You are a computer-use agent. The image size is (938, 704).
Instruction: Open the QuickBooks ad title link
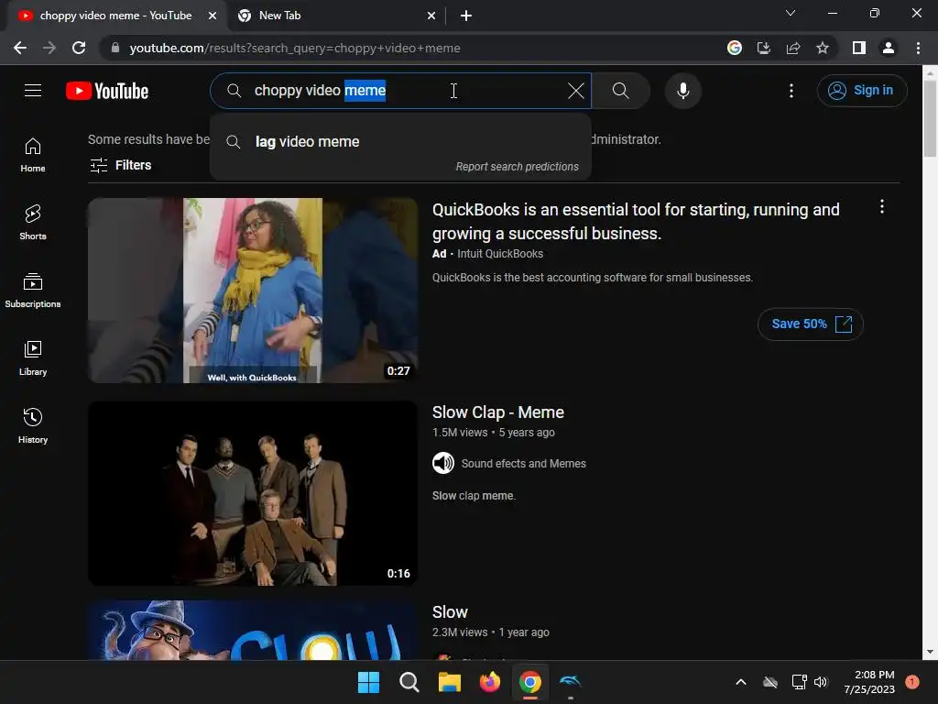pyautogui.click(x=636, y=222)
